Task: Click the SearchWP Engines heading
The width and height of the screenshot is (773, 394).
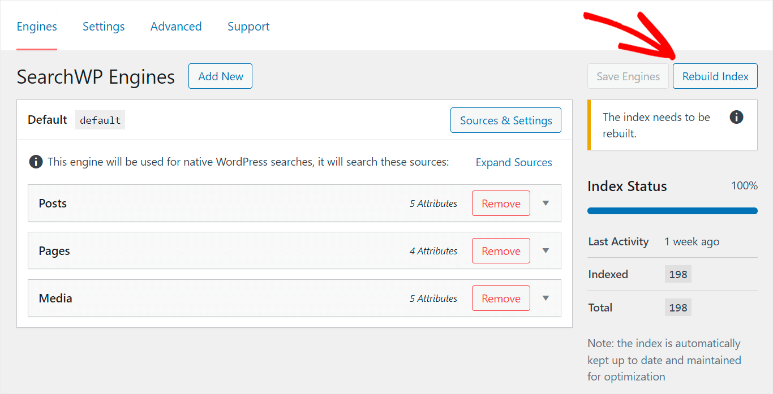Action: (x=96, y=77)
